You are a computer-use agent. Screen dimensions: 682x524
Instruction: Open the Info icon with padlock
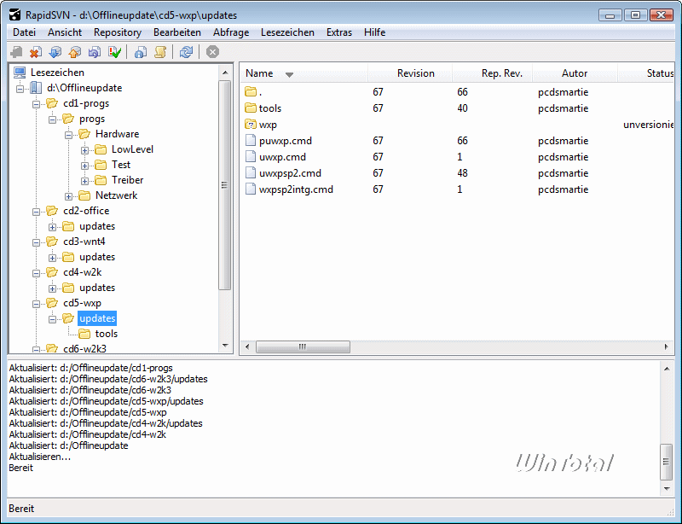click(141, 52)
